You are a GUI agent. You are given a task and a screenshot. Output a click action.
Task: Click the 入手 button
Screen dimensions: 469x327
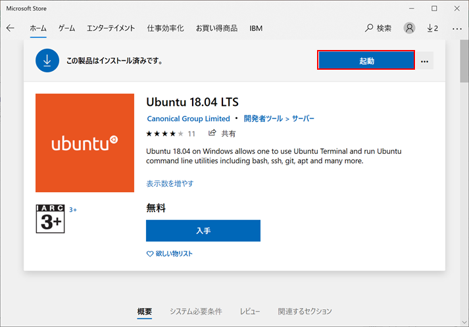(x=203, y=231)
